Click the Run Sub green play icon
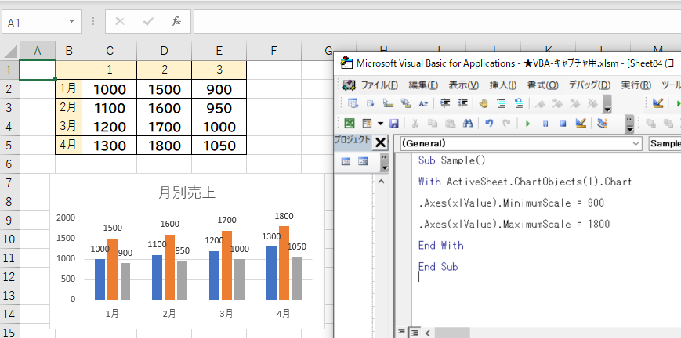This screenshot has width=681, height=338. pyautogui.click(x=527, y=123)
